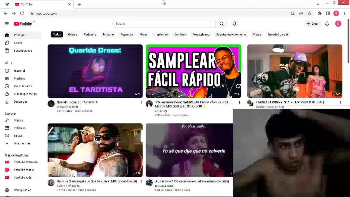
Task: Open the share page icon in address bar
Action: [301, 13]
